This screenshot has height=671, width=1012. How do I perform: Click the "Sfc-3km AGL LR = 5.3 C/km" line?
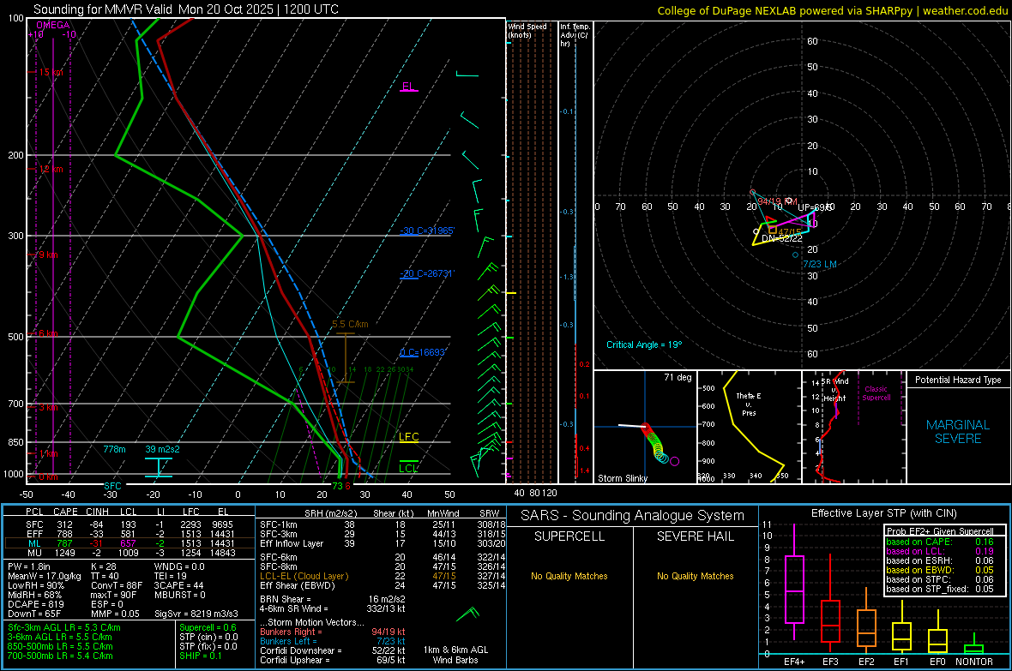[64, 628]
